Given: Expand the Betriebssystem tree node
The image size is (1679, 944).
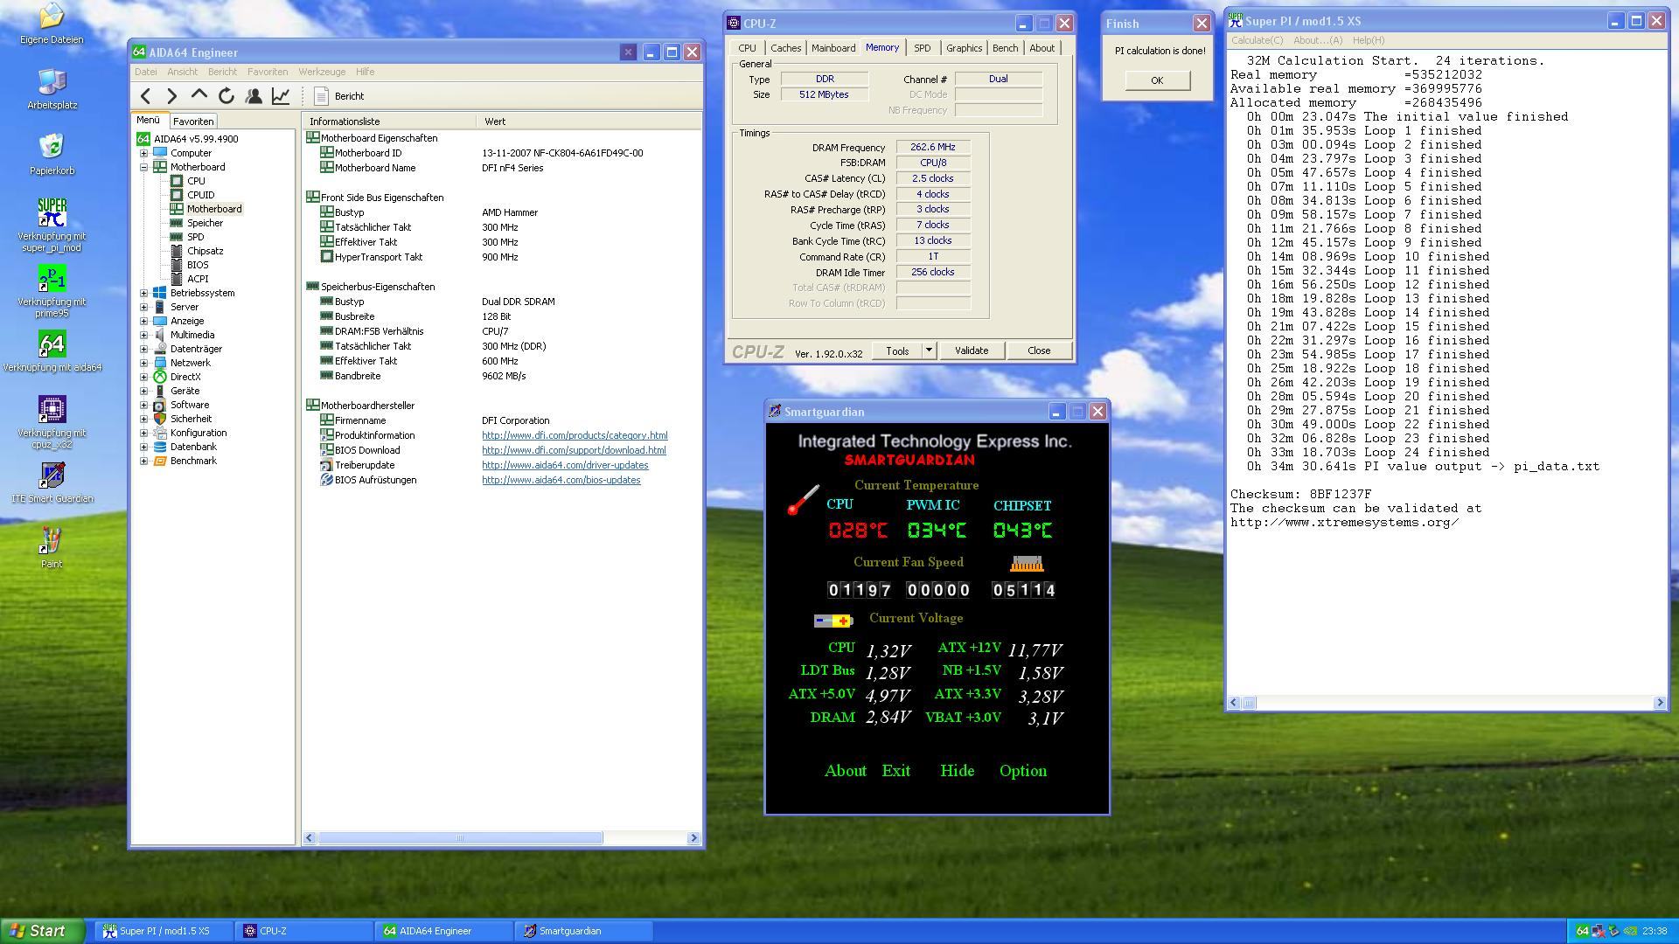Looking at the screenshot, I should pyautogui.click(x=143, y=293).
